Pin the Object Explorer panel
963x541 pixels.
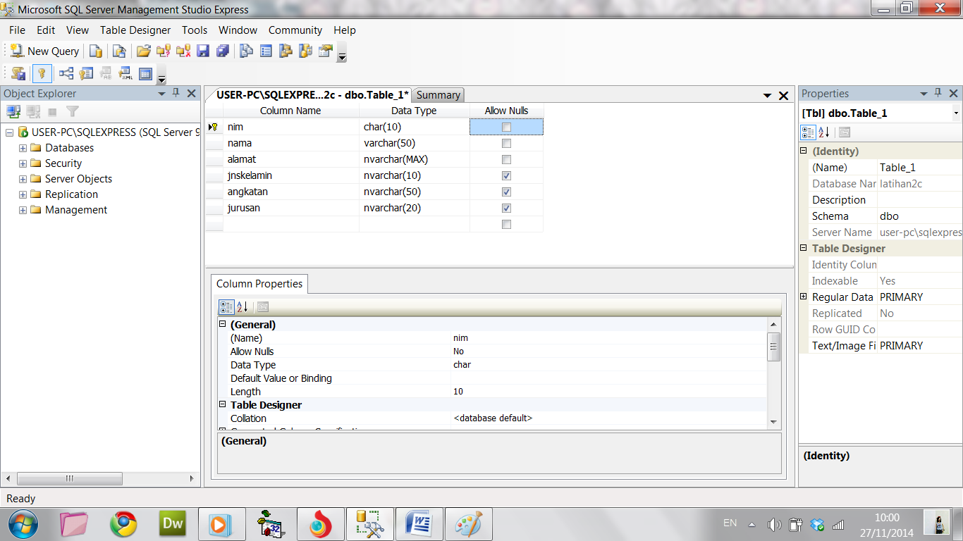[176, 93]
